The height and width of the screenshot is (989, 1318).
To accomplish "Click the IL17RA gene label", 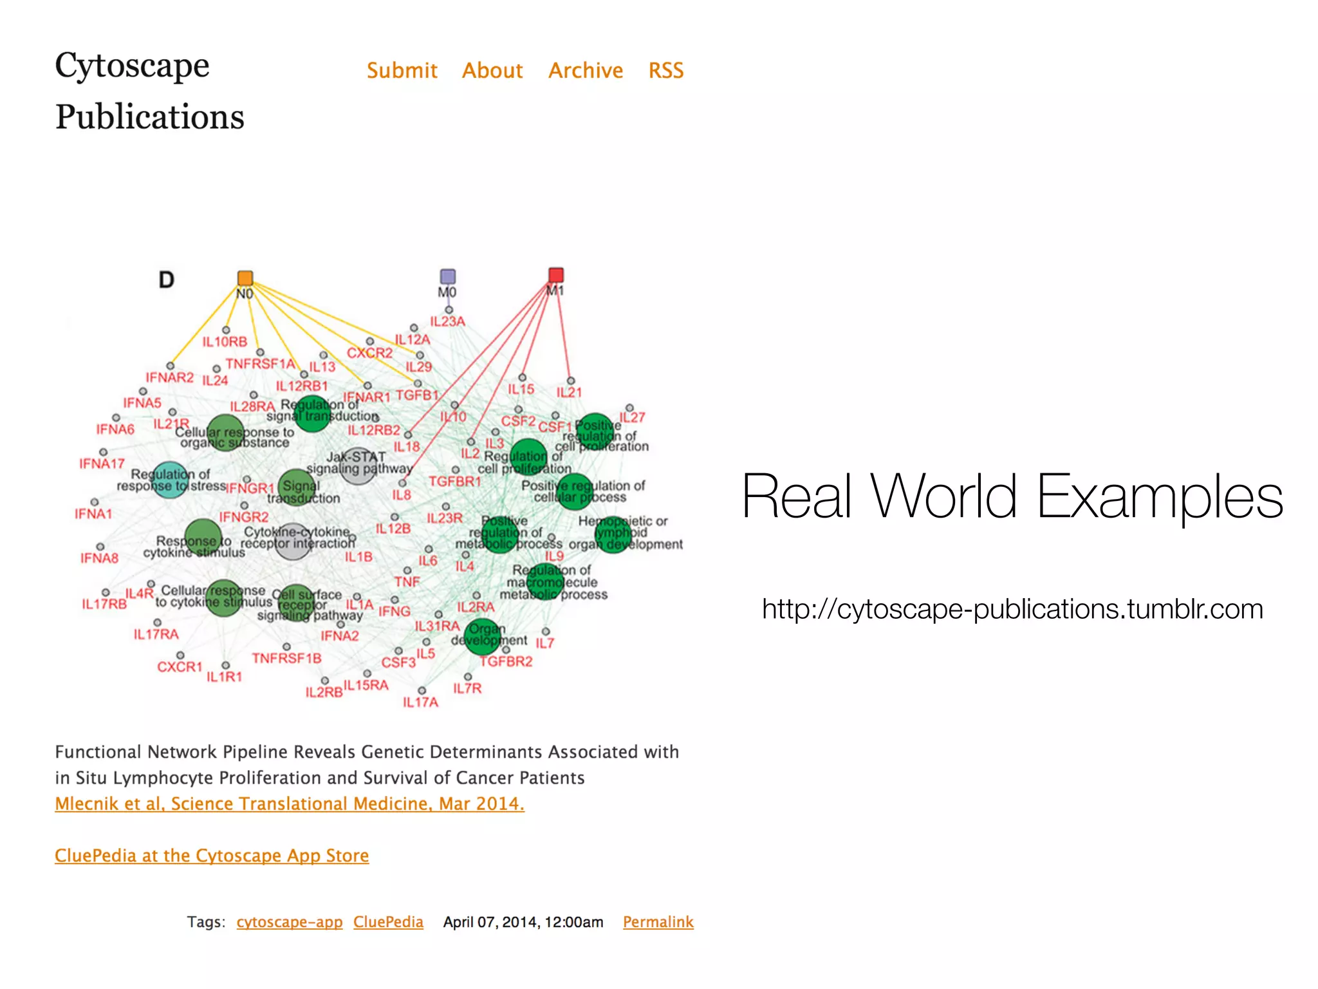I will click(156, 635).
